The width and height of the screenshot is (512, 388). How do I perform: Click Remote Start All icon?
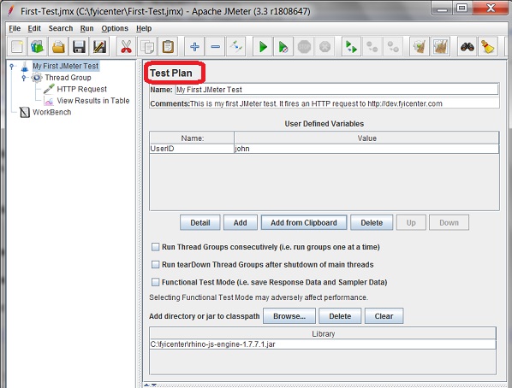[351, 47]
